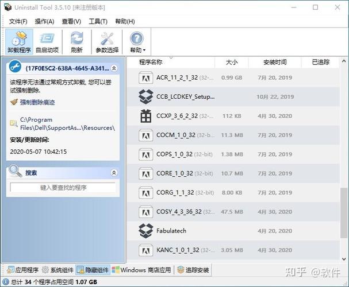Screen dimensions: 349x287
Task: Click the 帮助 help question-mark icon
Action: pyautogui.click(x=137, y=38)
